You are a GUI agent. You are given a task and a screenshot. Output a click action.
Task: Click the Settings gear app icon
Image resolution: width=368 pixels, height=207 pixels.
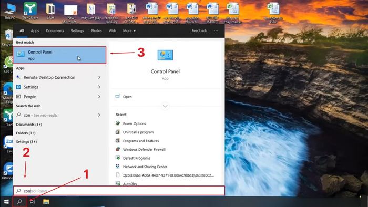tap(18, 87)
